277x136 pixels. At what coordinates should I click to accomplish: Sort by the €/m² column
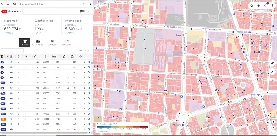[54, 56]
